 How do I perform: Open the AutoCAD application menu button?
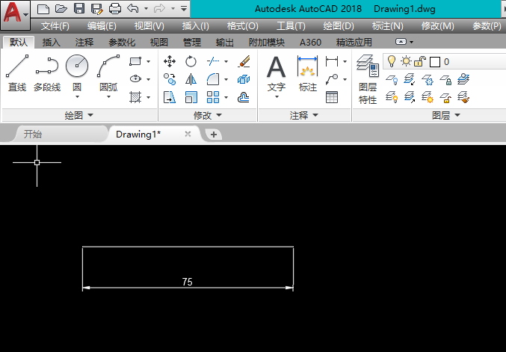(15, 14)
